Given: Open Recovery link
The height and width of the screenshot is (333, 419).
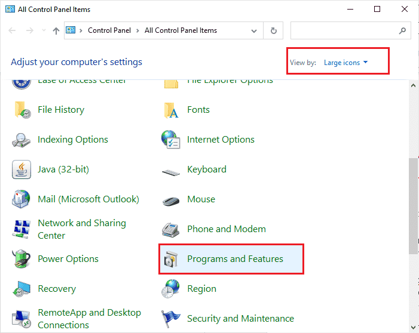Looking at the screenshot, I should [x=57, y=289].
